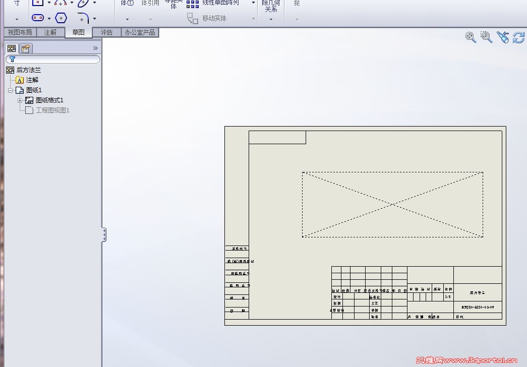The height and width of the screenshot is (367, 527).
Task: Select 后方法兰 root node in tree
Action: pyautogui.click(x=29, y=70)
